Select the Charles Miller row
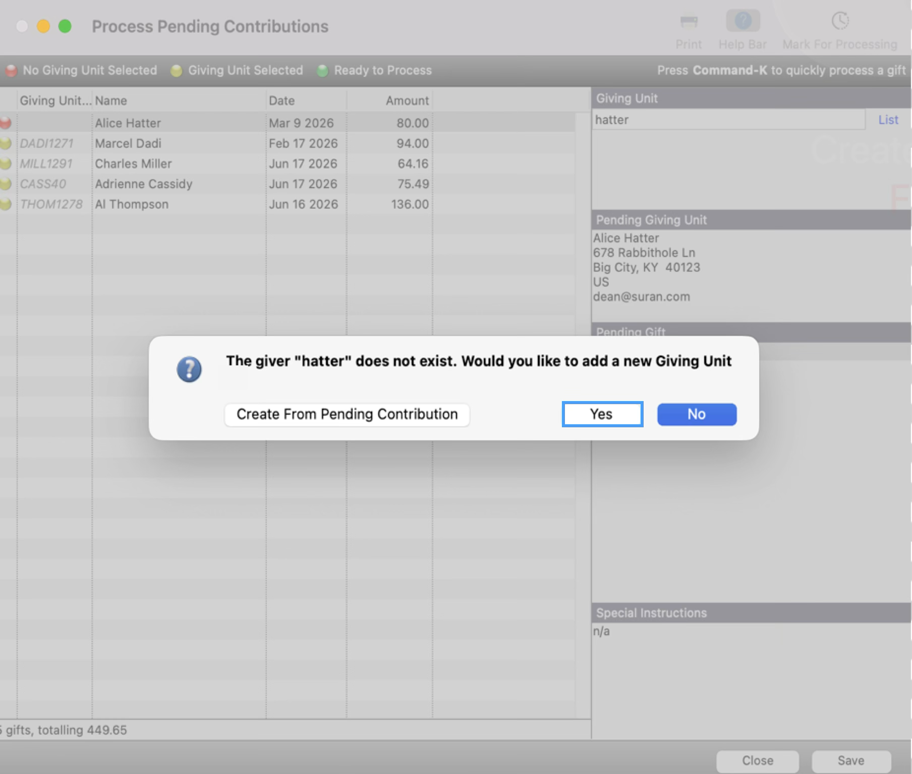This screenshot has height=774, width=912. pyautogui.click(x=288, y=164)
